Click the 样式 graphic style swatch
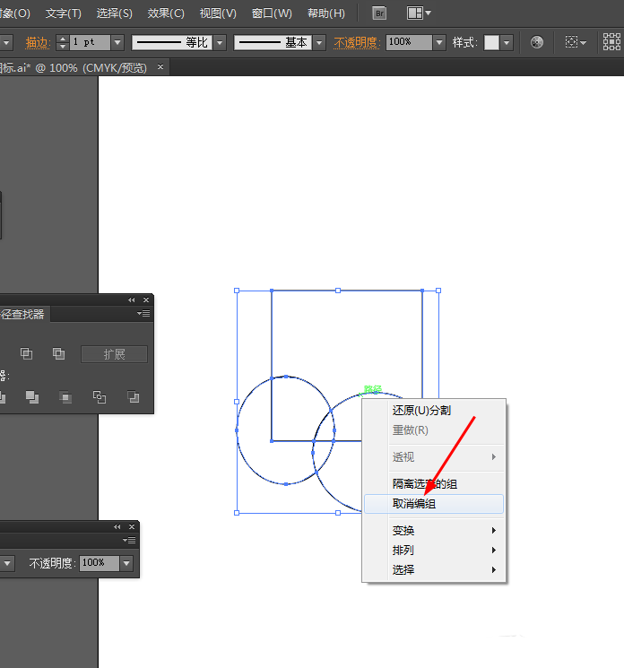This screenshot has height=668, width=624. point(491,42)
